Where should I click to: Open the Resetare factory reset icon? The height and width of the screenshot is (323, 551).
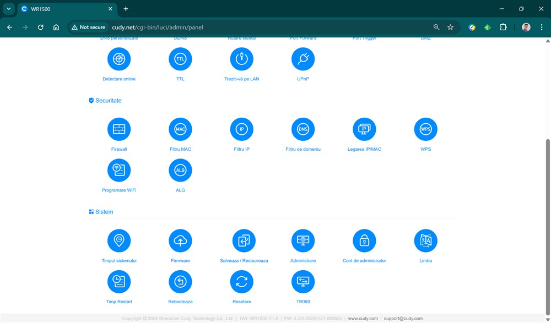click(x=241, y=282)
